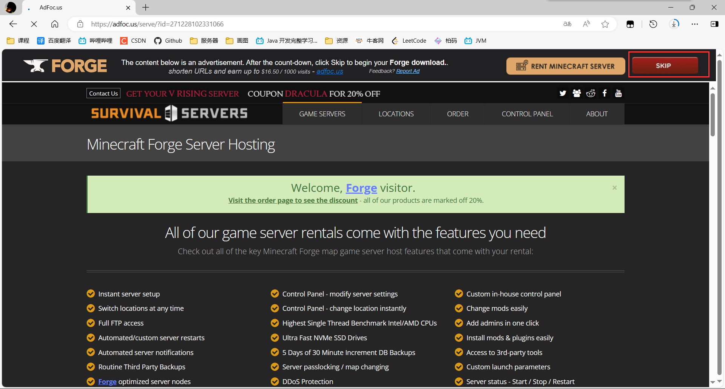Click Rent Minecraft Server button
The height and width of the screenshot is (389, 725).
coord(566,66)
